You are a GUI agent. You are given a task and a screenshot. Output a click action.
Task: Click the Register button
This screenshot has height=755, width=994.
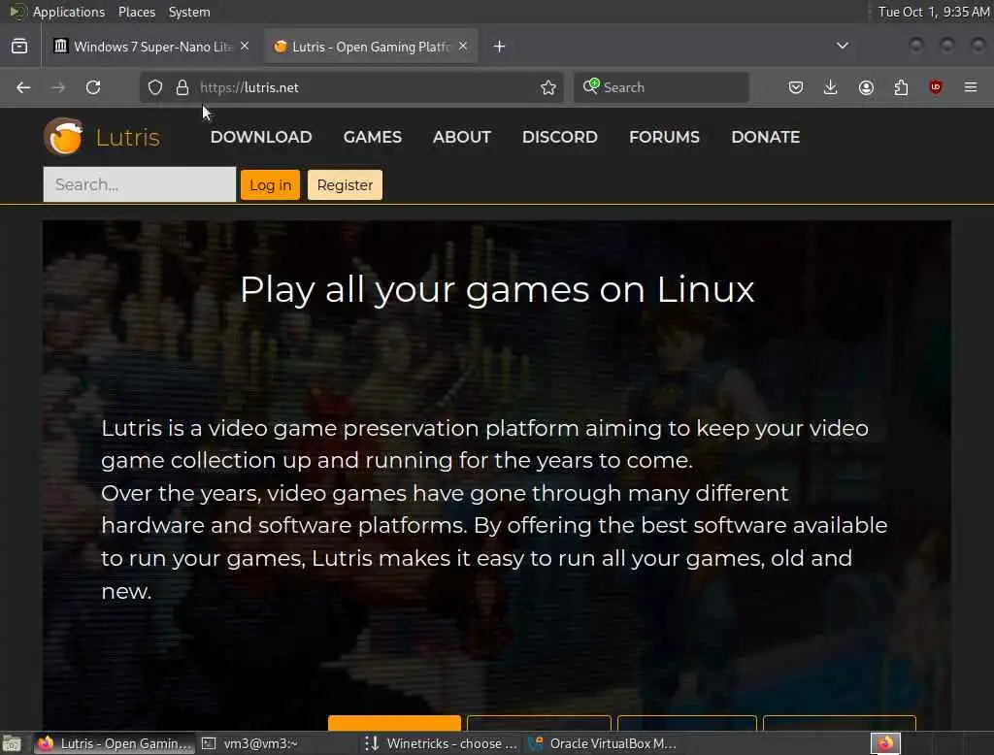click(345, 185)
